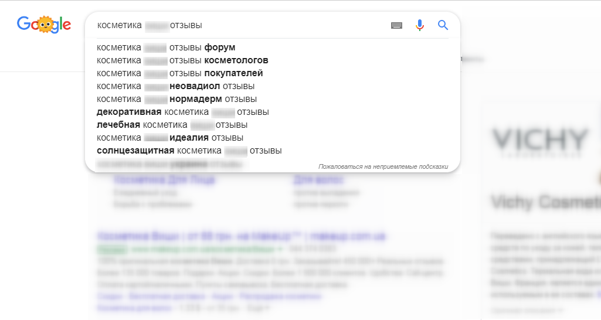Select the 'солнцезащитная косметика' suggestion
The height and width of the screenshot is (320, 601).
[189, 151]
